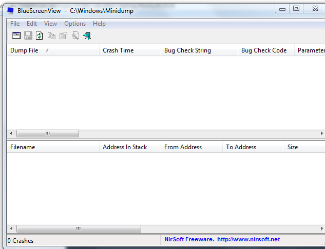Click lower pane horizontal scrollbar thumb
Image resolution: width=325 pixels, height=249 pixels.
79,228
